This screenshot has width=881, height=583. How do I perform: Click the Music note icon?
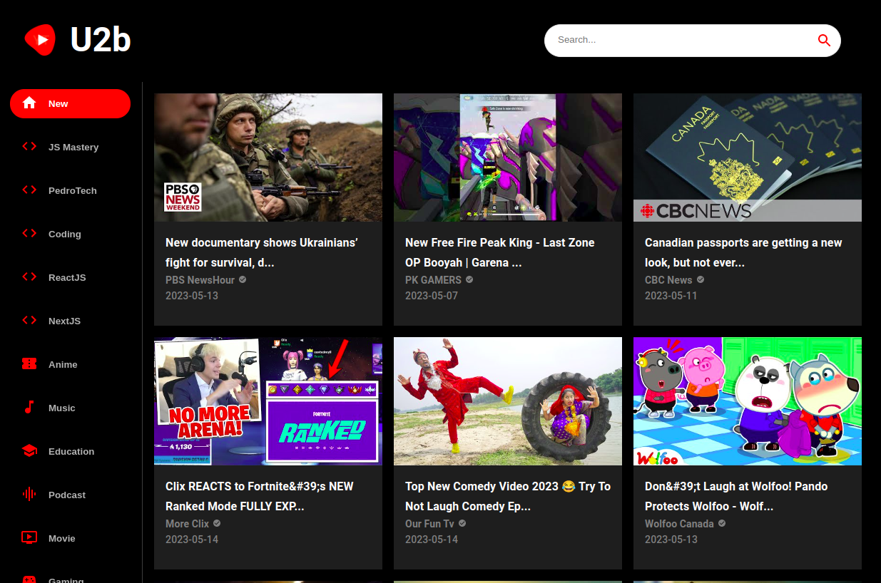(x=29, y=408)
